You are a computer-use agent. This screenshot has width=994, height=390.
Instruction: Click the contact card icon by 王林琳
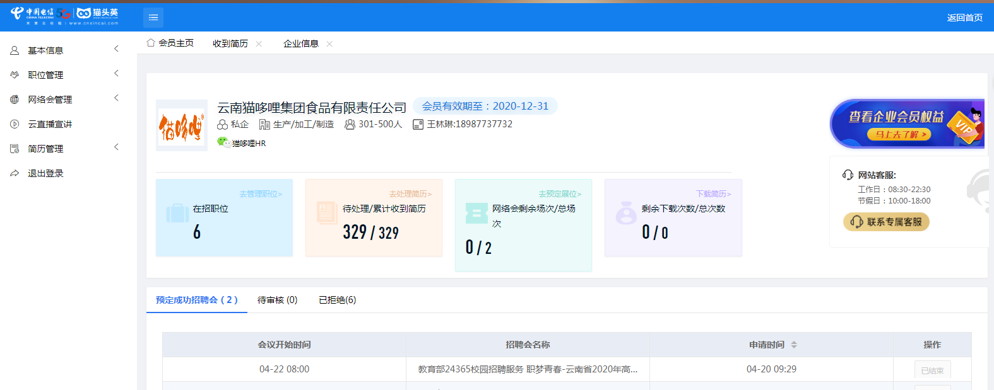418,125
